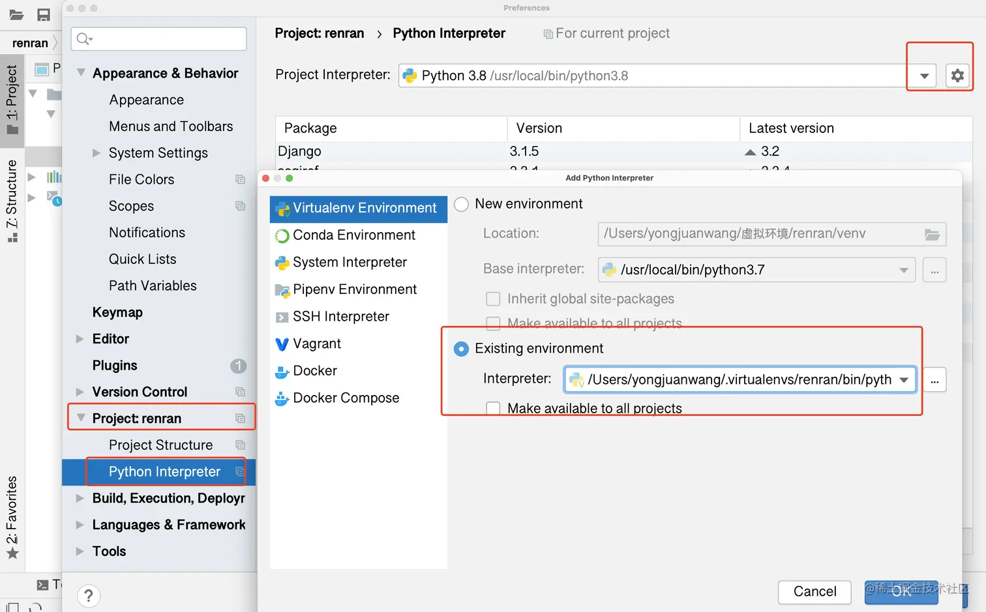
Task: Expand Languages & Frameworks section
Action: click(80, 525)
